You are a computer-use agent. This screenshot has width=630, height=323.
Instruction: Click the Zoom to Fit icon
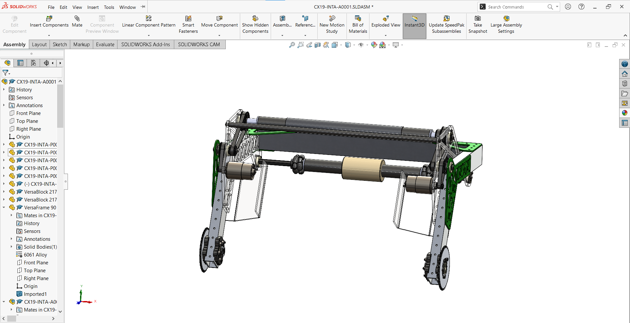click(x=292, y=45)
